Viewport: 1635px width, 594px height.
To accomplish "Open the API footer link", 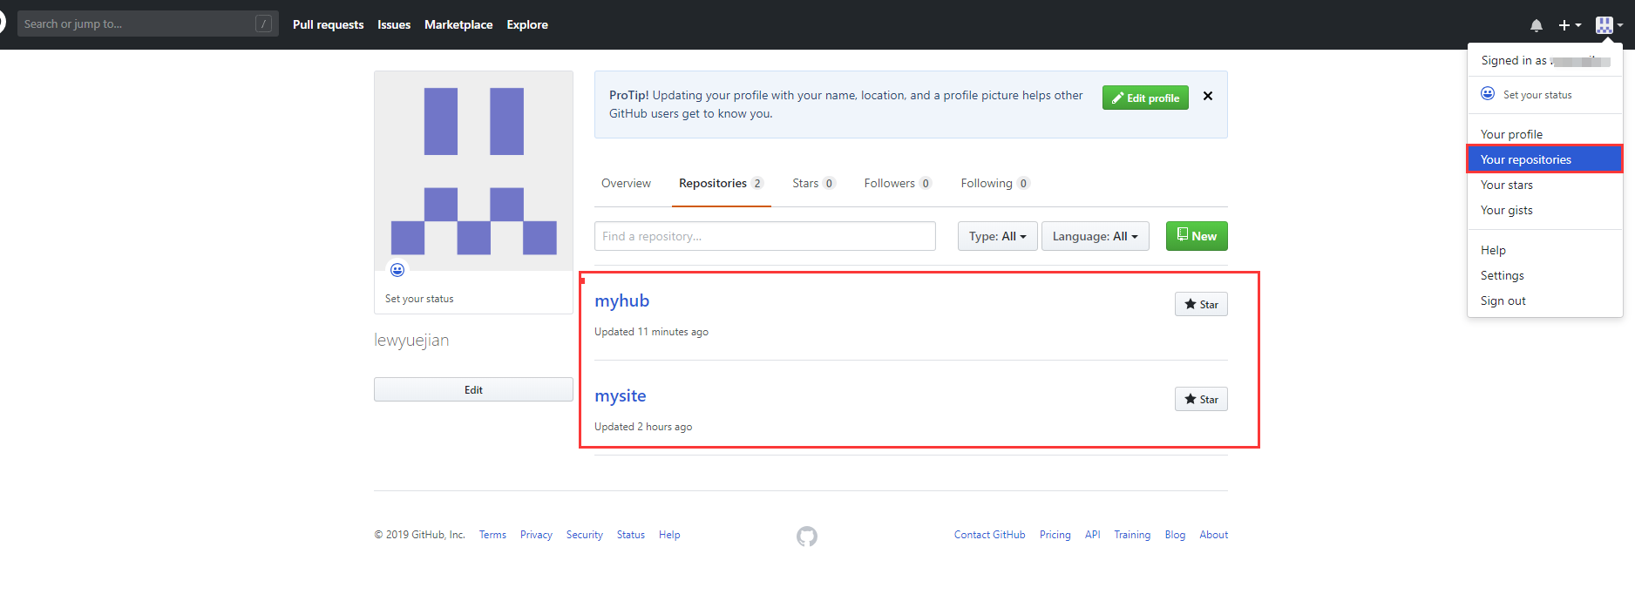I will [x=1092, y=535].
